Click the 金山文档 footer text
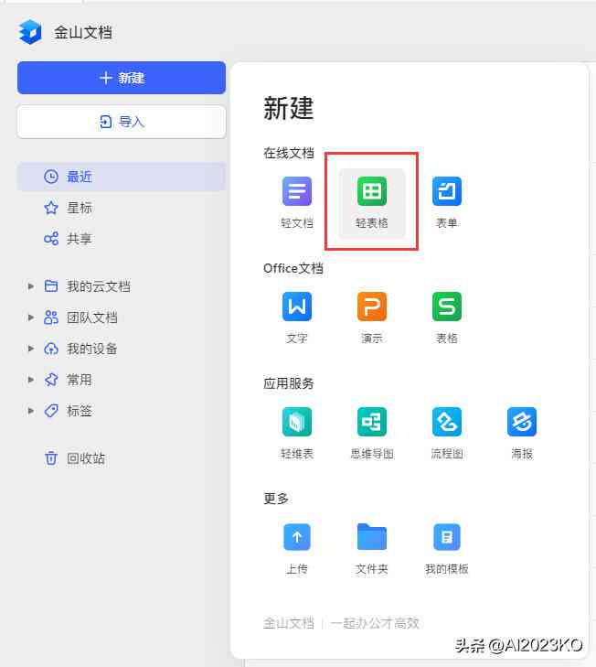 pyautogui.click(x=289, y=623)
